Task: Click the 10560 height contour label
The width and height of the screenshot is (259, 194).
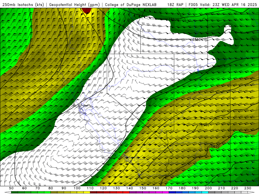Action: [x=204, y=125]
